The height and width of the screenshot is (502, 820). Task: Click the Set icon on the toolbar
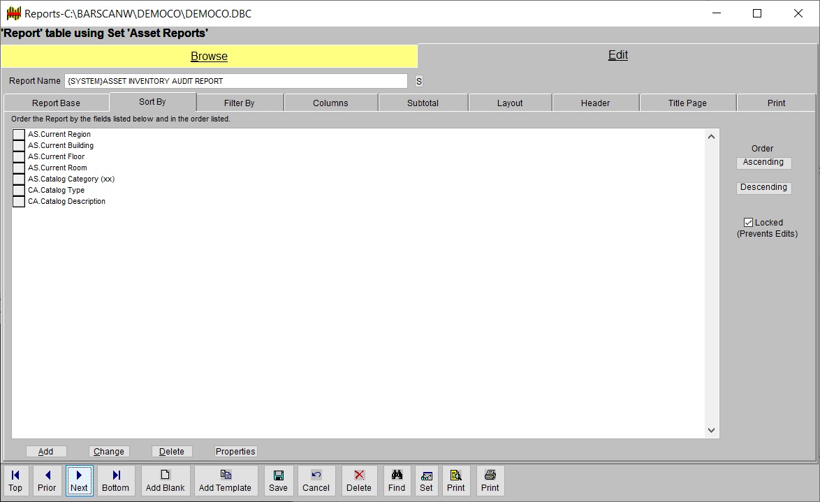pos(426,480)
